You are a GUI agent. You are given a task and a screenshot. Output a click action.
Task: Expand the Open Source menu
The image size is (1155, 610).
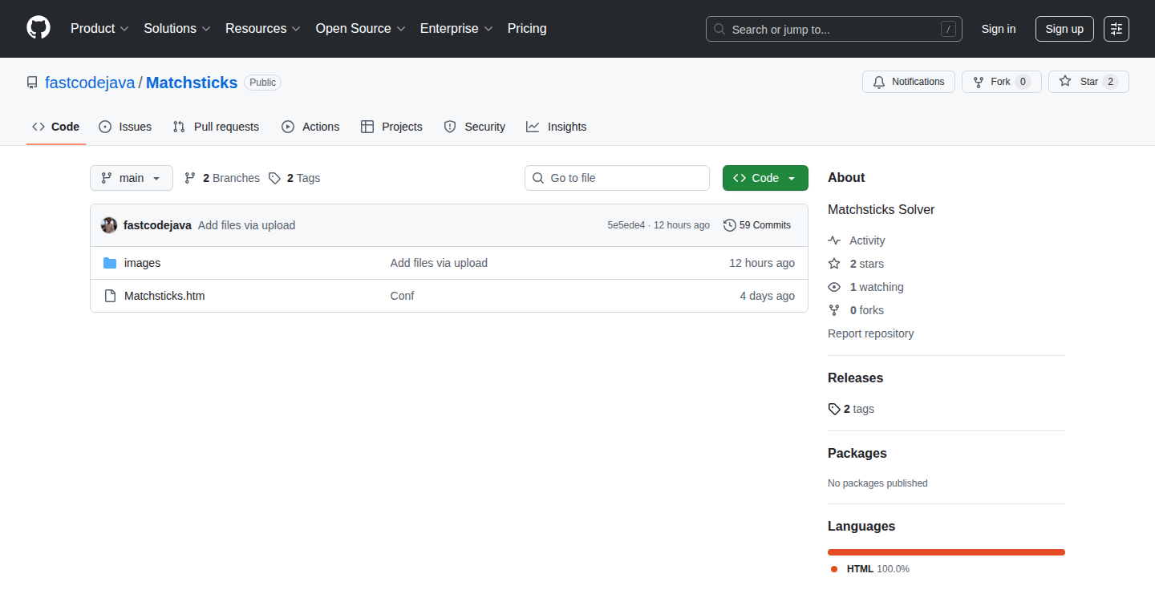(361, 28)
